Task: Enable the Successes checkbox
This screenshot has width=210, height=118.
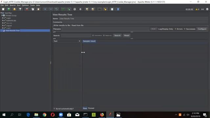Action: pos(185,29)
